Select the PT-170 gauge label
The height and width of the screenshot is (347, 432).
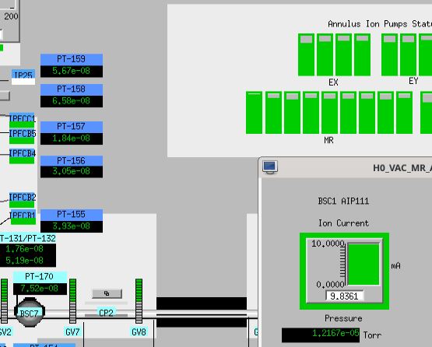click(40, 277)
